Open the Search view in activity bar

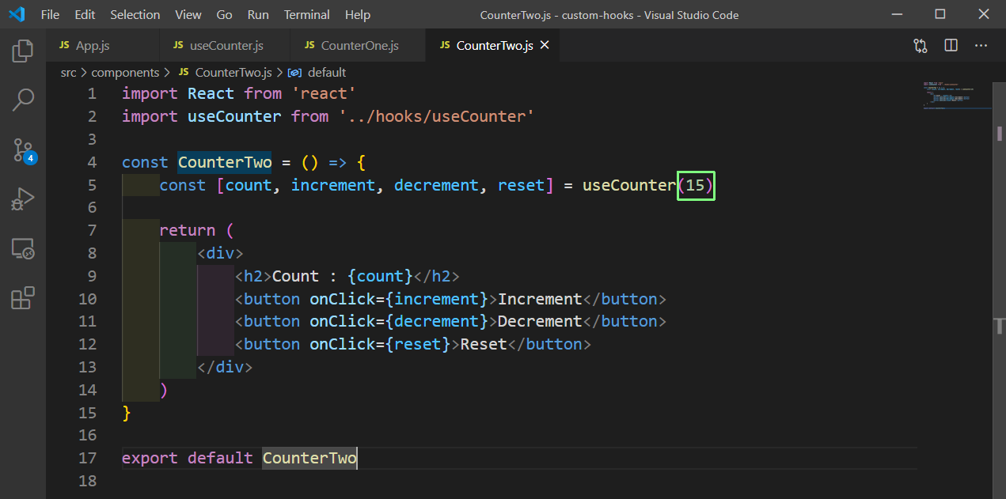(23, 100)
